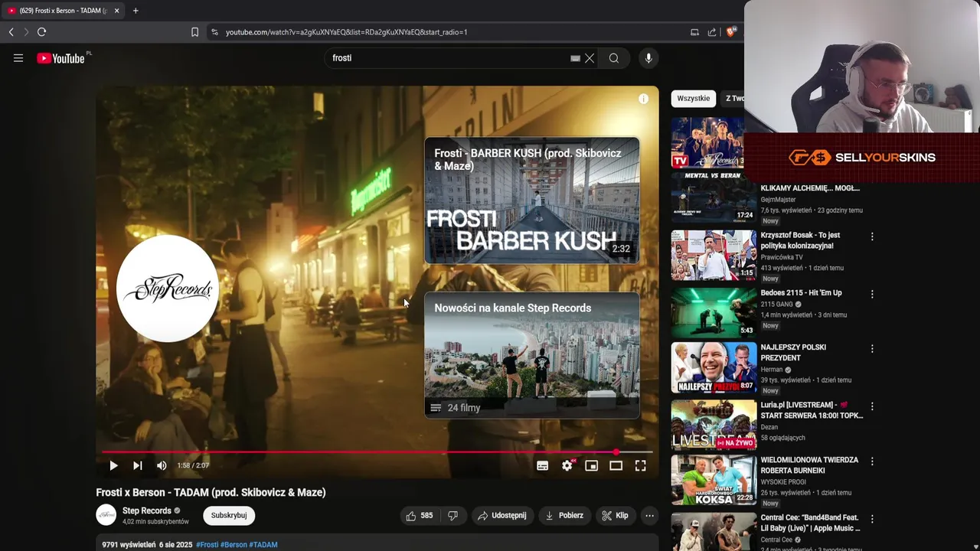This screenshot has height=551, width=980.
Task: Open 'Krzysztof Bosak - To jest polityka kolonizacyjna!' video
Action: 800,240
